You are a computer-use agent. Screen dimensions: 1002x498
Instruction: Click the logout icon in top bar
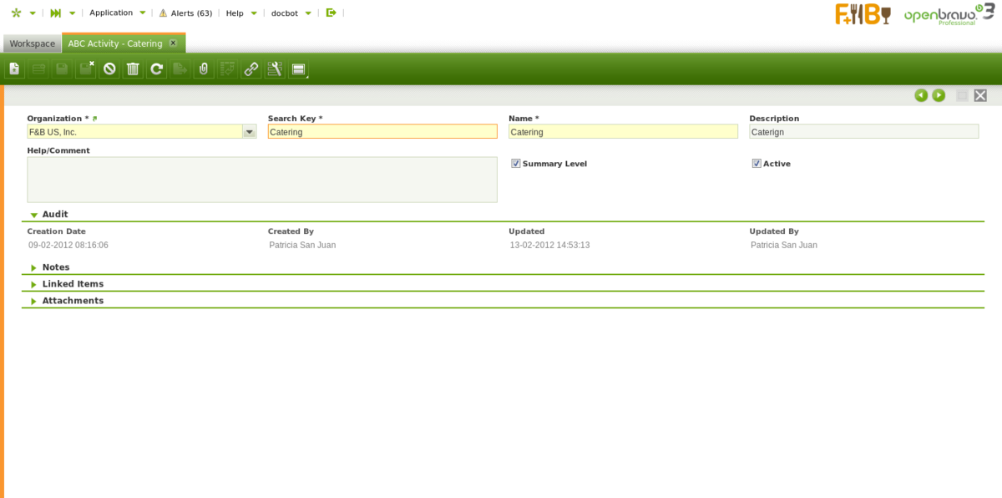(x=331, y=13)
